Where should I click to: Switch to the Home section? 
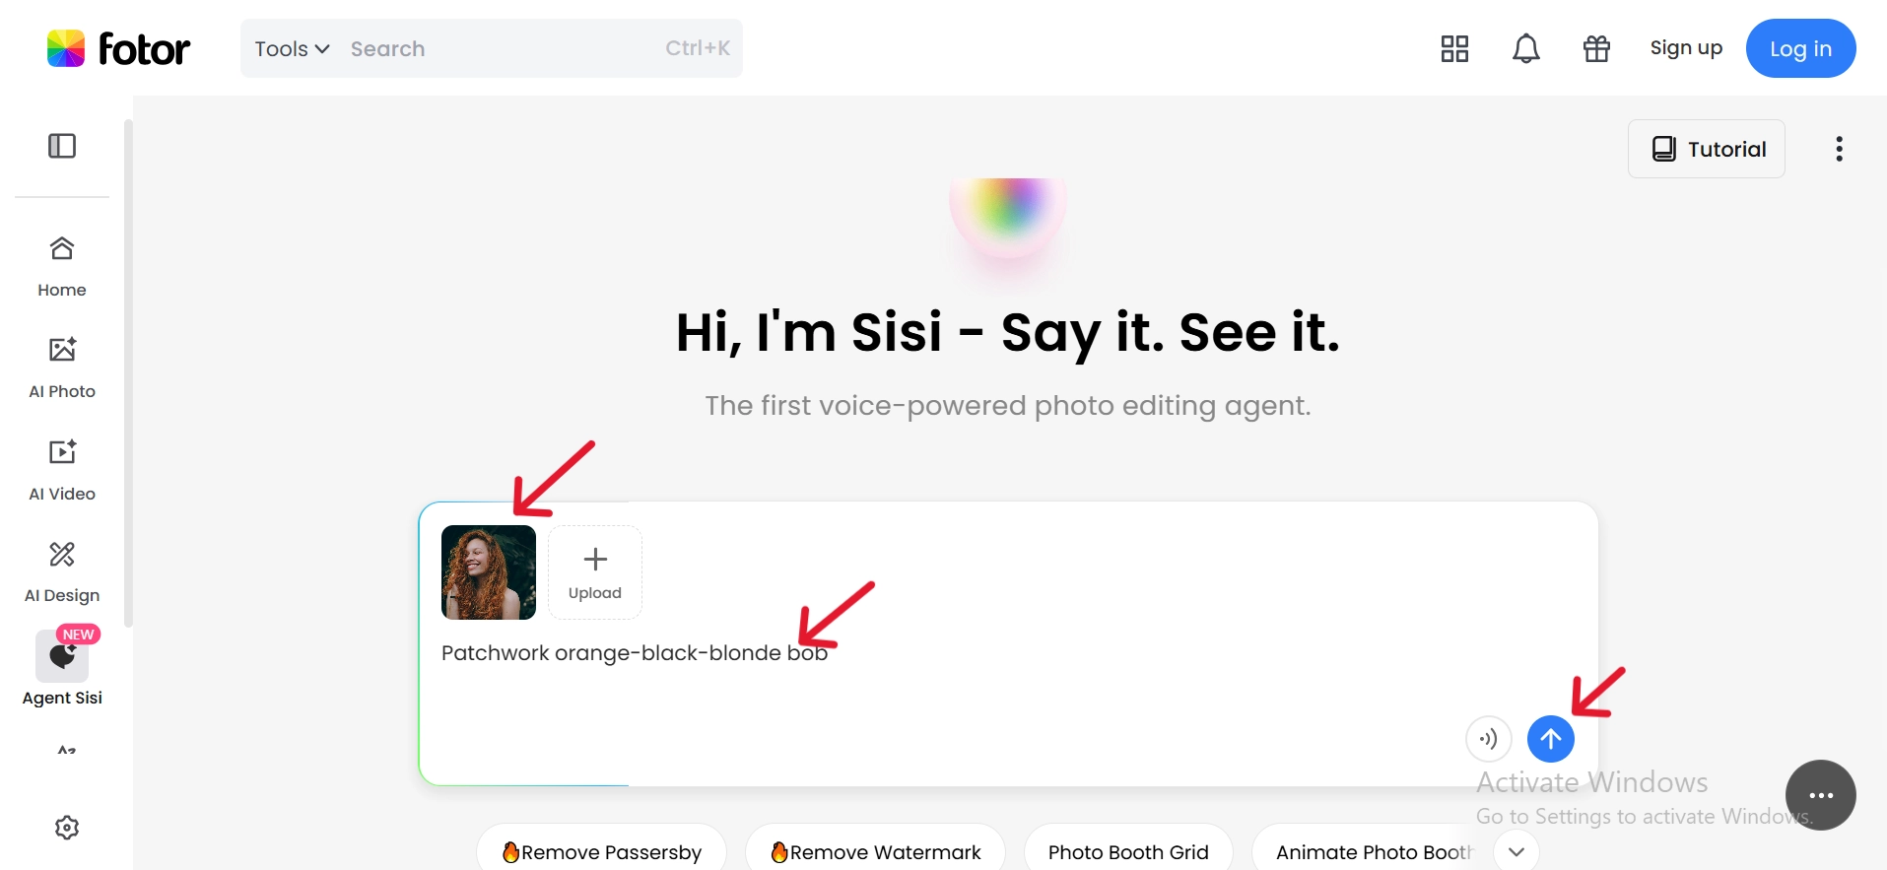click(61, 264)
